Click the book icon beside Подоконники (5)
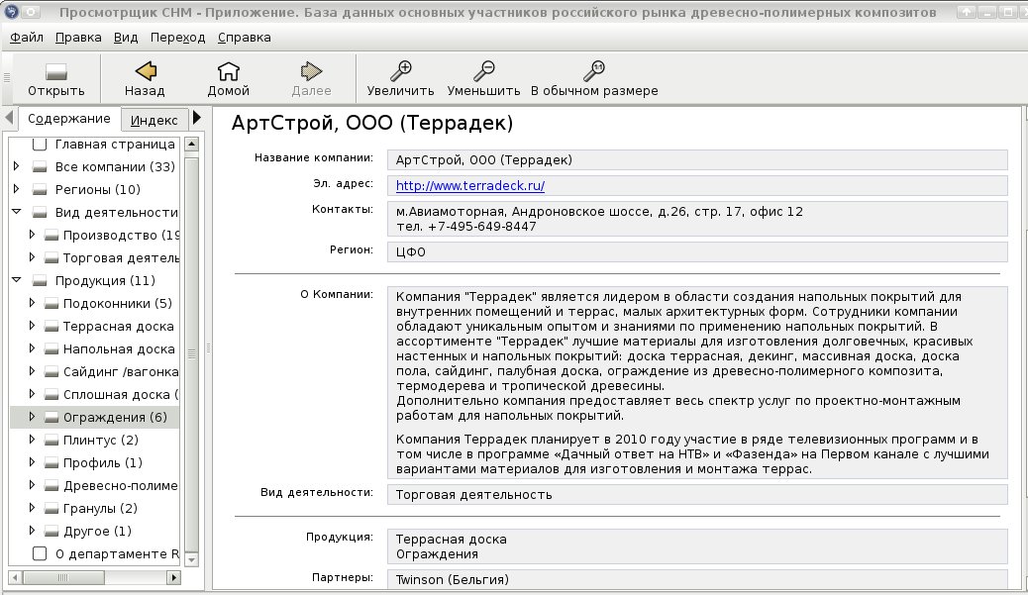The width and height of the screenshot is (1028, 595). tap(51, 303)
